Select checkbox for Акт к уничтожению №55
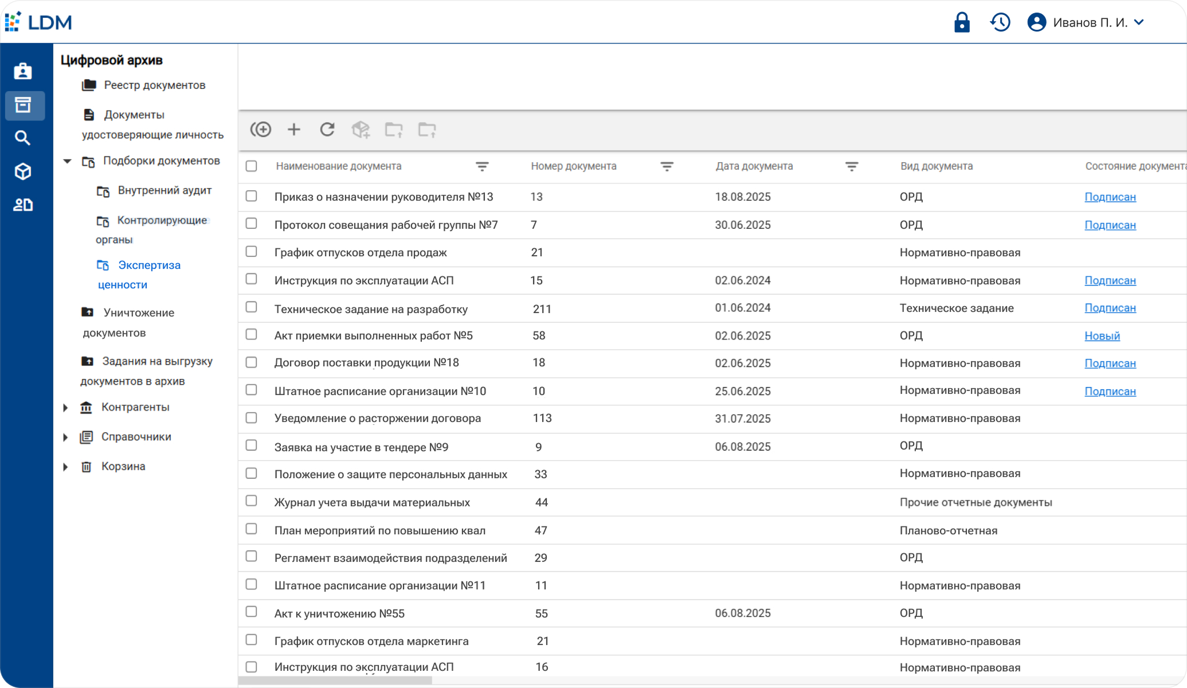This screenshot has height=688, width=1187. 251,612
